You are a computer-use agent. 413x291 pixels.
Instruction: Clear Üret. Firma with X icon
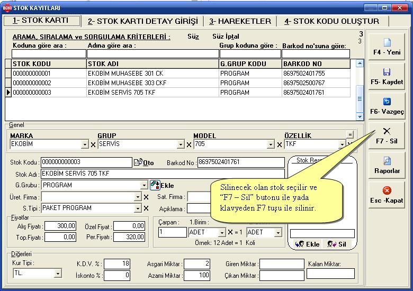click(x=146, y=197)
